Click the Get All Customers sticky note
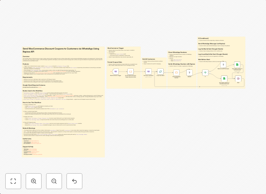 (149, 59)
